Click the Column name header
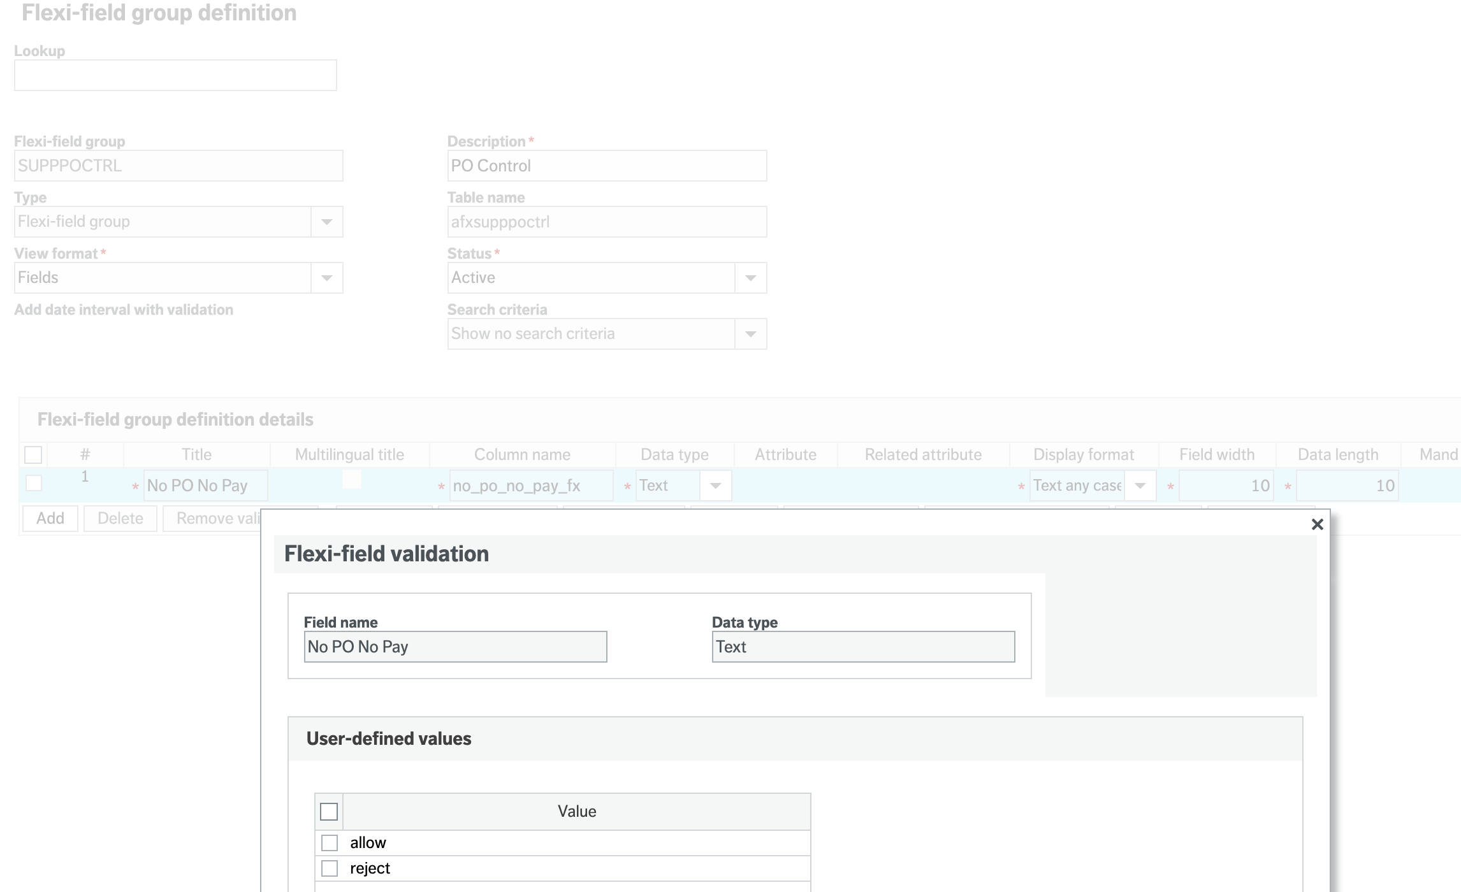 [522, 455]
